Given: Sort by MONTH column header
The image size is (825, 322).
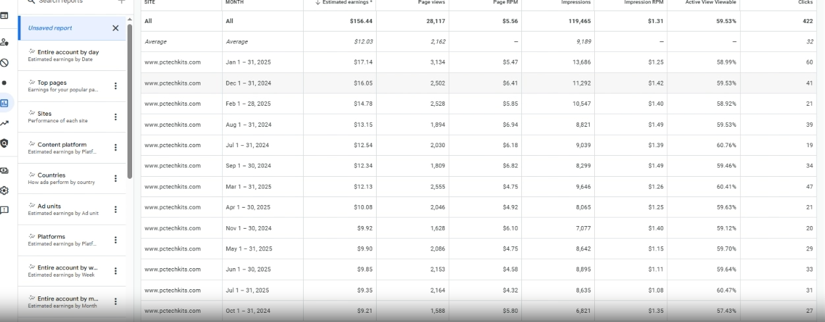Looking at the screenshot, I should pyautogui.click(x=234, y=3).
